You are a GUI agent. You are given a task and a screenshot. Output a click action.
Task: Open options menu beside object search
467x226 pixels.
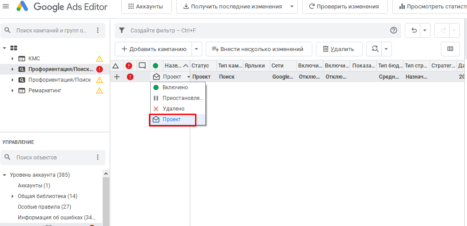coord(98,158)
